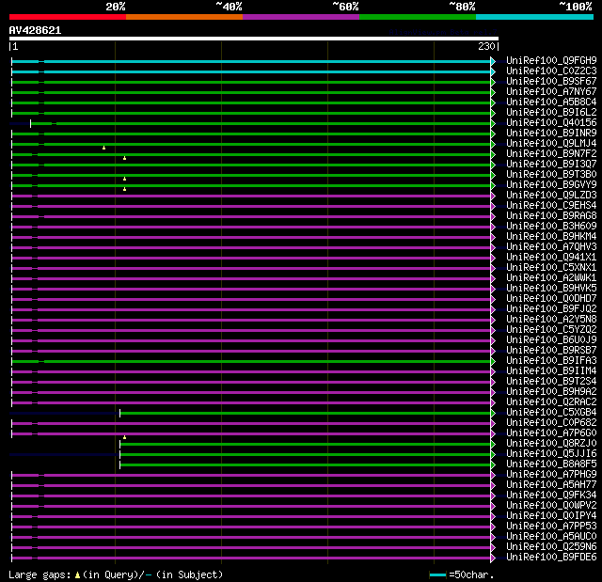
Task: Click the yellow gap marker under Q9LMJ4 row
Action: coord(103,148)
